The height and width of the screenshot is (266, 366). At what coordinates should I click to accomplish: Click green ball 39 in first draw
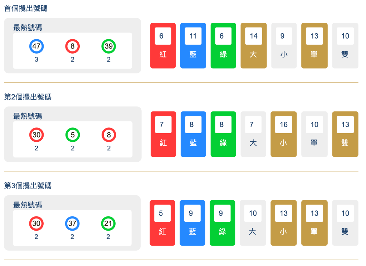coord(109,46)
